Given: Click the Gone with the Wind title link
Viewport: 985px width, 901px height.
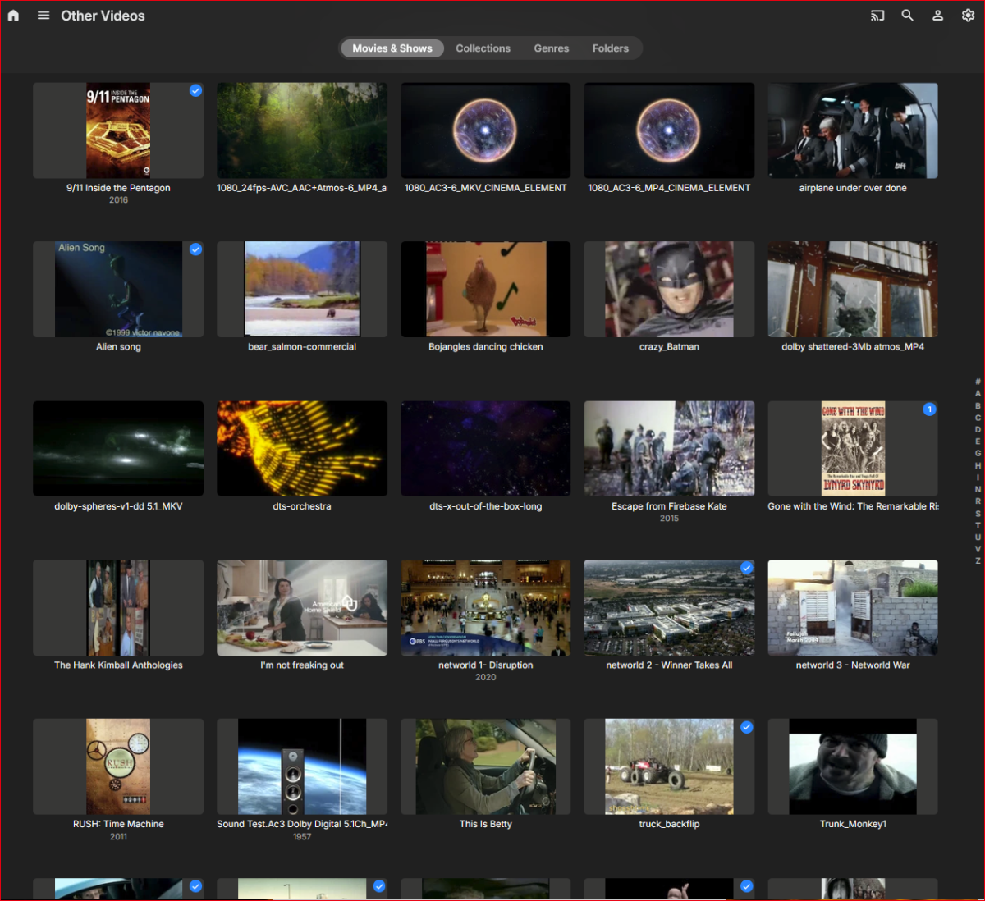Looking at the screenshot, I should (x=853, y=506).
